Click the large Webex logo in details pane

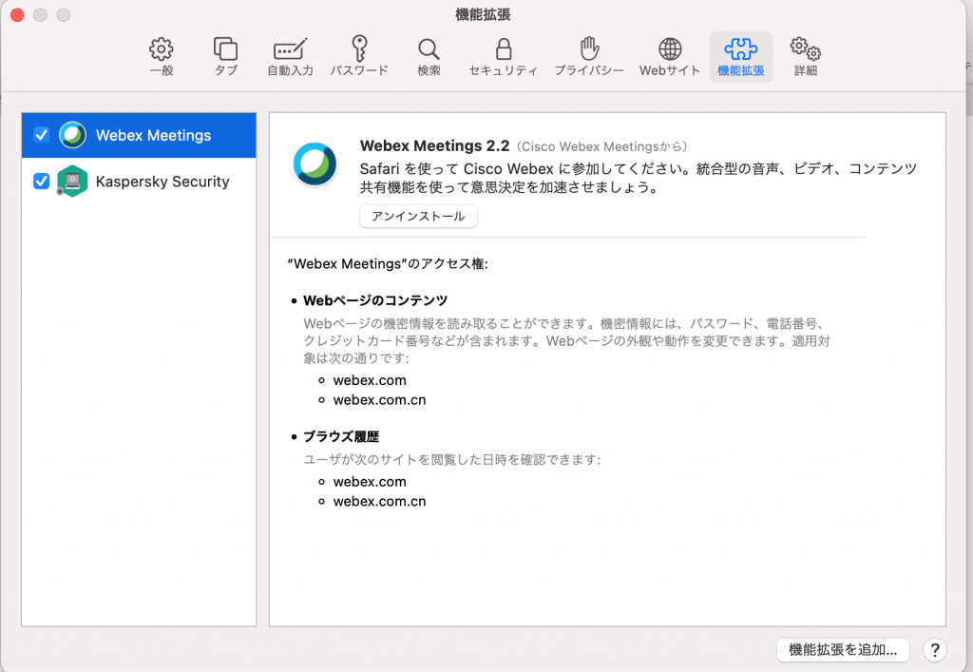coord(315,164)
